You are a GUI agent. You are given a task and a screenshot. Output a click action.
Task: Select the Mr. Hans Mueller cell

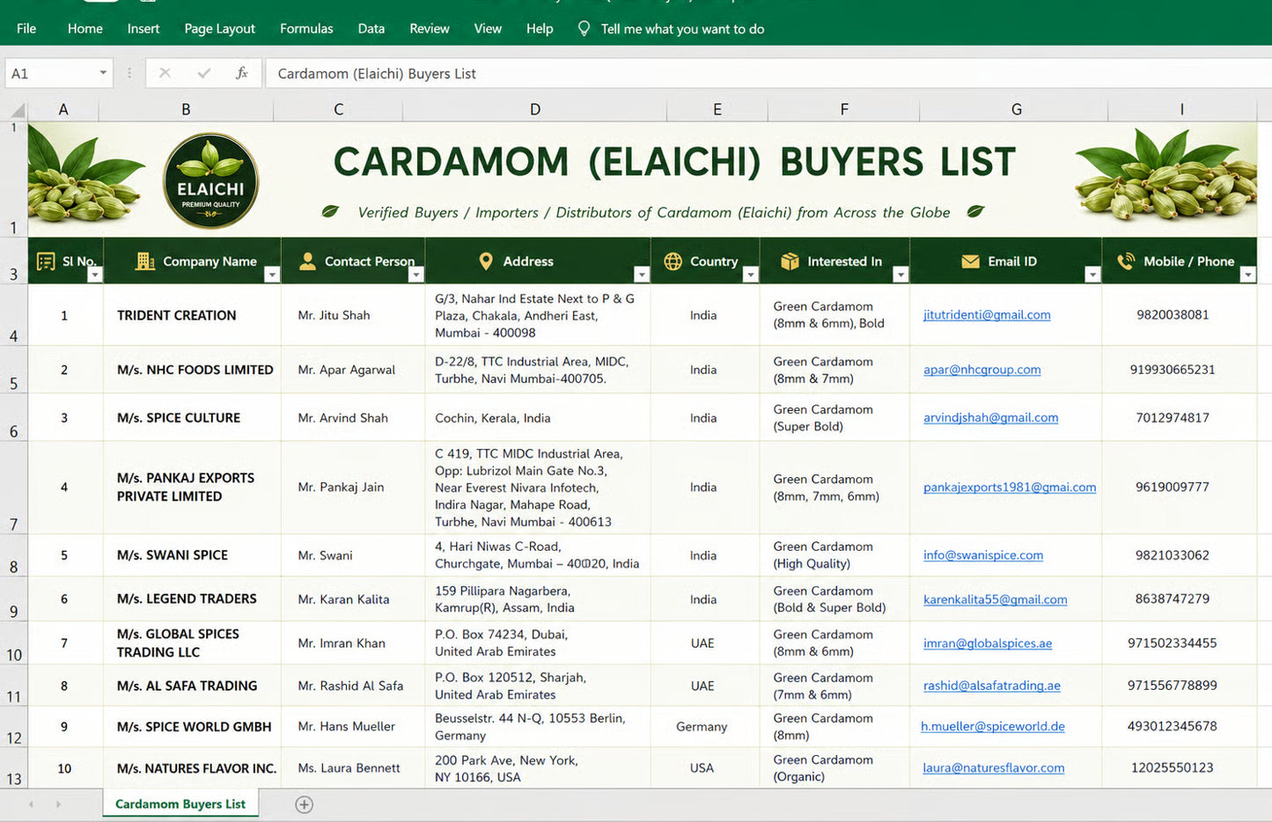coord(353,726)
